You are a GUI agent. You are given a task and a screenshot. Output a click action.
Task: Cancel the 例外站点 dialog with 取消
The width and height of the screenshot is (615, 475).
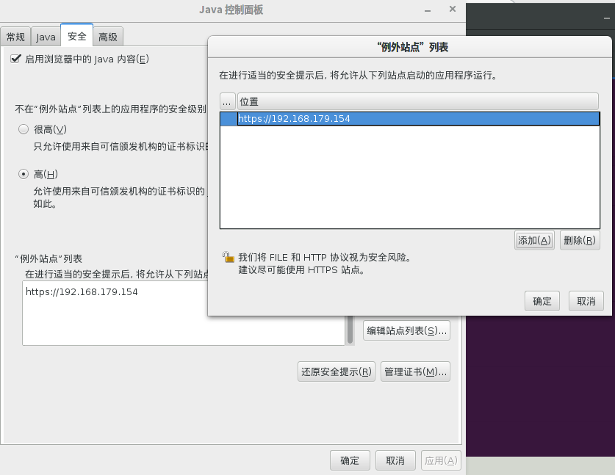point(586,301)
